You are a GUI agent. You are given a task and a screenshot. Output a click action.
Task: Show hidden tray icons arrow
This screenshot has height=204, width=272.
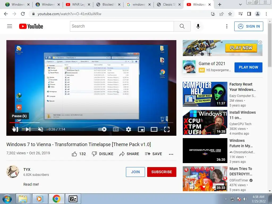coord(226,199)
